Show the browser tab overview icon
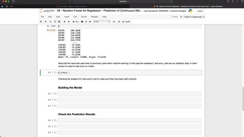Viewport: 244px width, 137px height. (242, 1)
